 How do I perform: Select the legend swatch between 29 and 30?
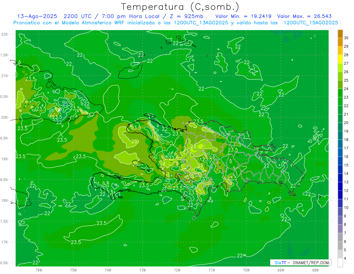click(x=340, y=42)
